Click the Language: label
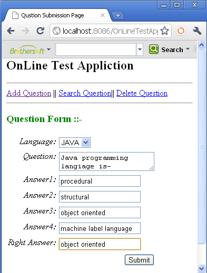The image size is (207, 273). click(38, 141)
